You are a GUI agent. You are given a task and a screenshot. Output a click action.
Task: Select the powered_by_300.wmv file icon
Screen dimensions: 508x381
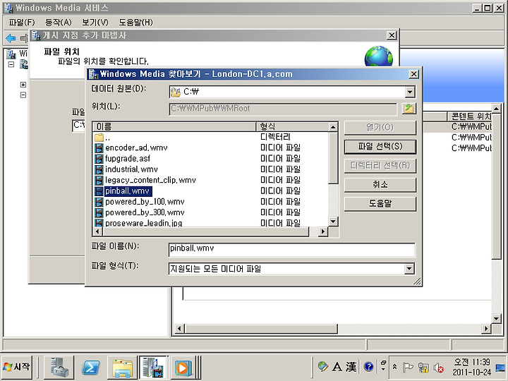99,212
